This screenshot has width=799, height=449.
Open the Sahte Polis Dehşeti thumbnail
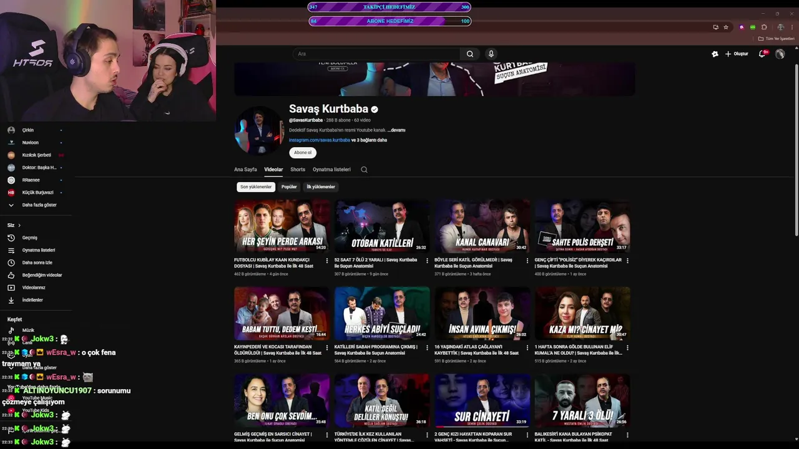pyautogui.click(x=582, y=226)
